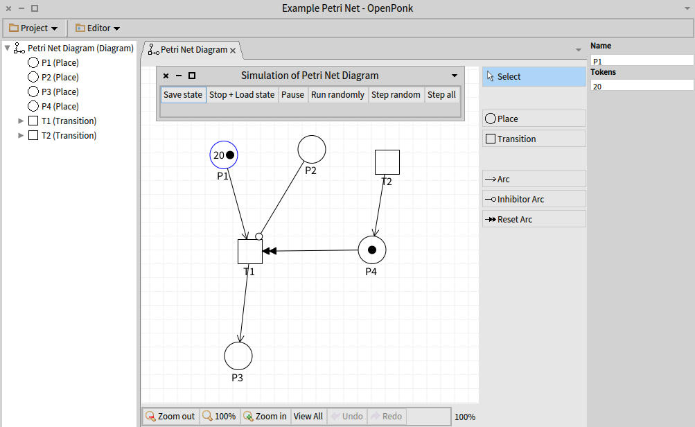The image size is (695, 427).
Task: Activate the Inhibitor Arc tool
Action: tap(534, 199)
